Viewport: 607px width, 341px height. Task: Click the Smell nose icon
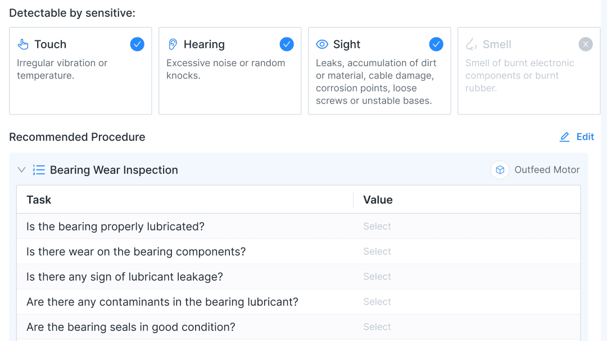(x=471, y=44)
